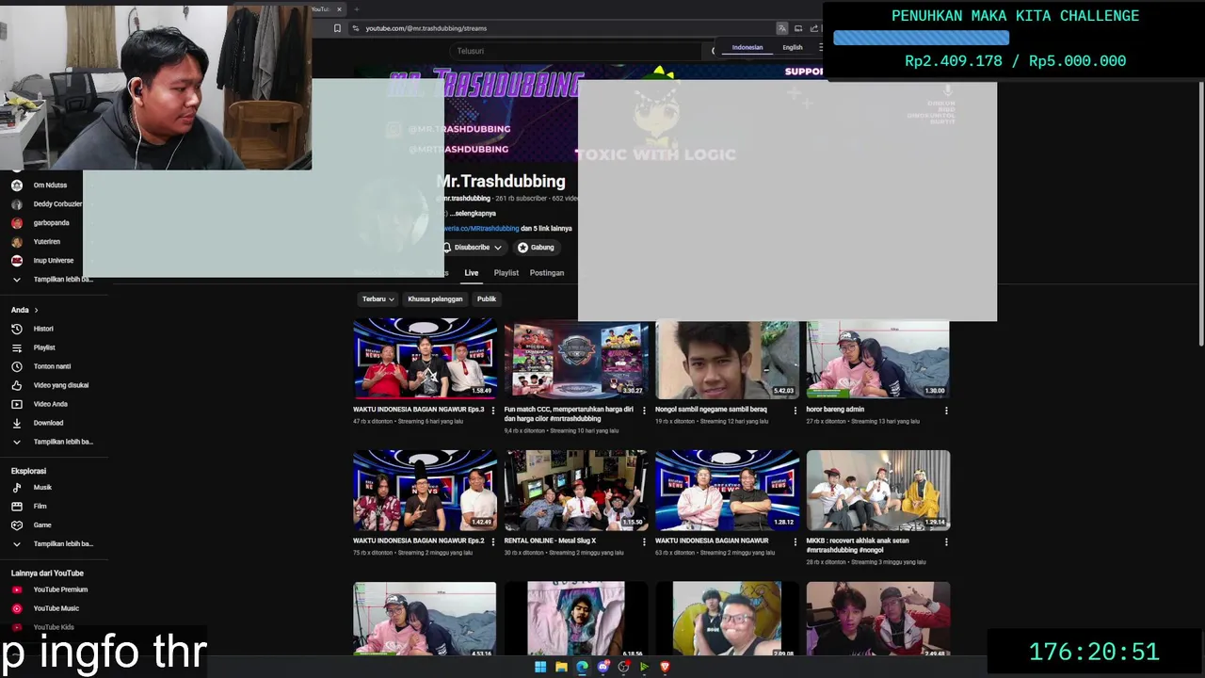Viewport: 1205px width, 678px height.
Task: Switch to the Live tab
Action: 472,273
